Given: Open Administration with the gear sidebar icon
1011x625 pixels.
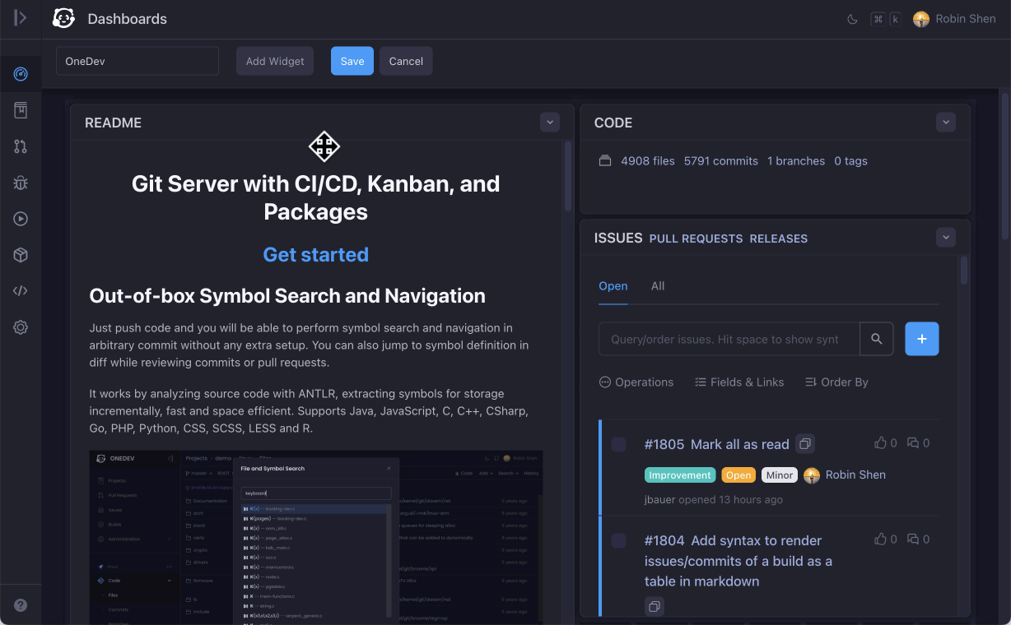Looking at the screenshot, I should pyautogui.click(x=21, y=326).
